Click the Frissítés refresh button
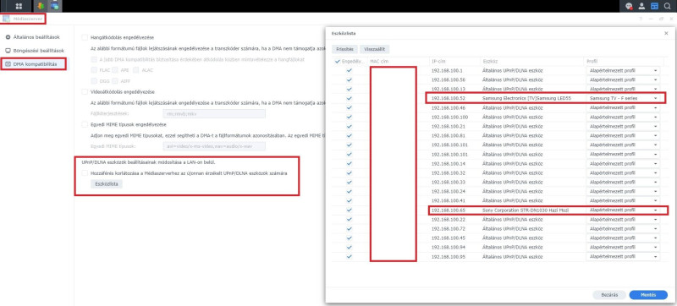 point(344,49)
